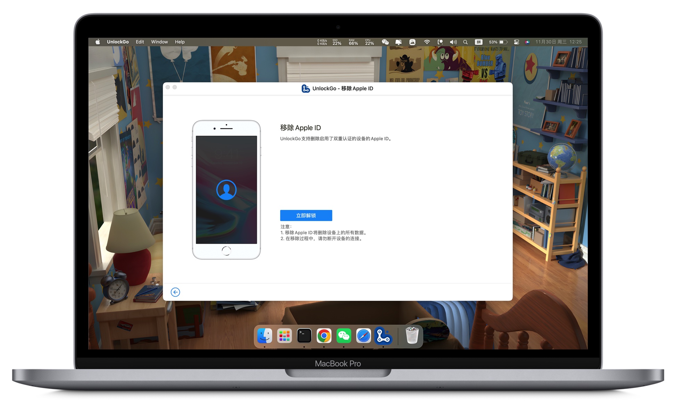Open the Window menu
677x406 pixels.
(159, 42)
